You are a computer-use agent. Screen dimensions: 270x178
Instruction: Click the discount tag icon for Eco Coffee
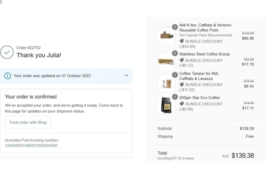[181, 104]
